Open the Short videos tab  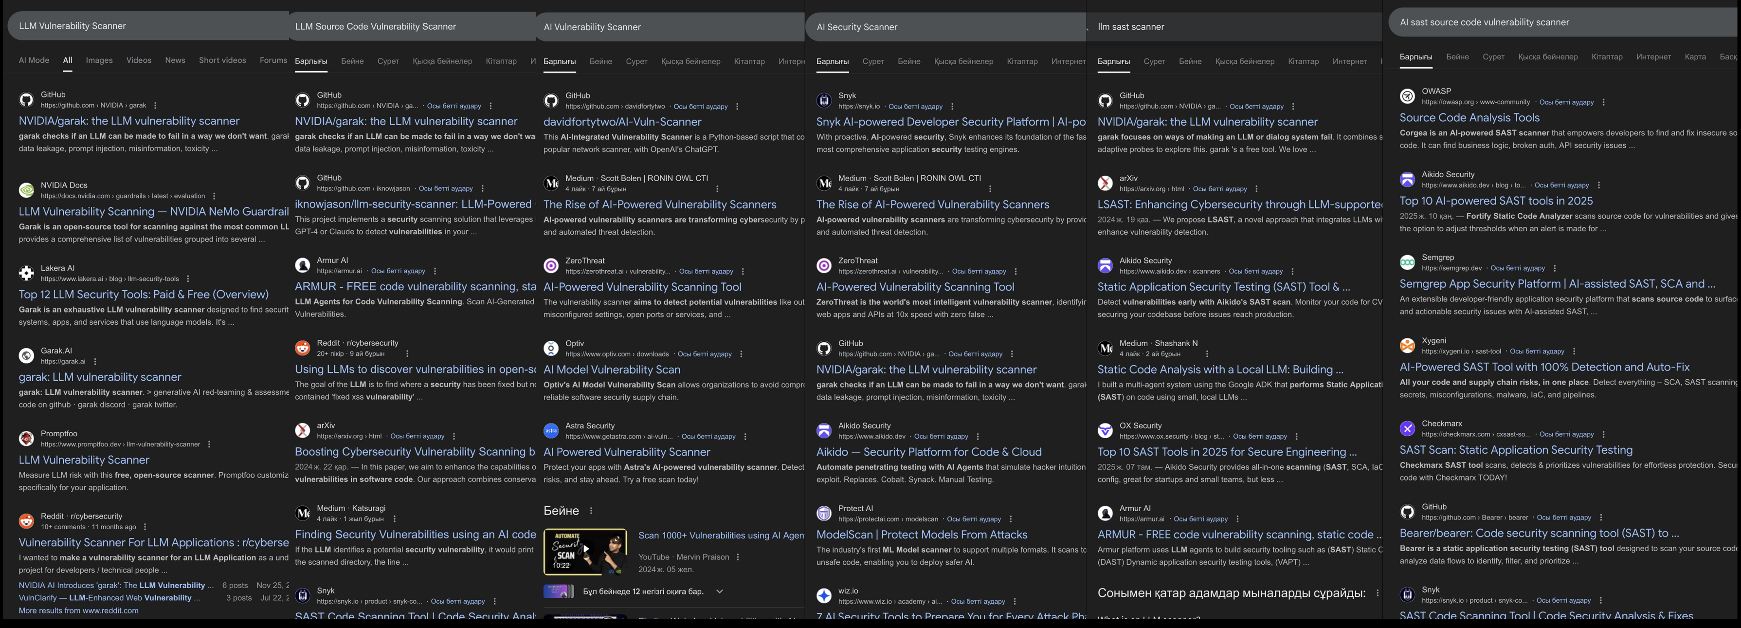(x=222, y=60)
